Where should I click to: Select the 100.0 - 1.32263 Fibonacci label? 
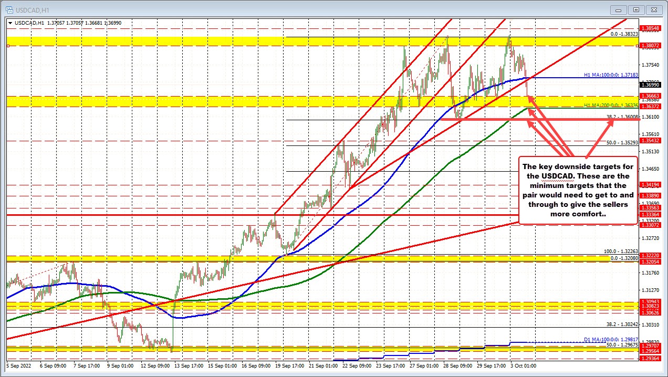click(621, 252)
